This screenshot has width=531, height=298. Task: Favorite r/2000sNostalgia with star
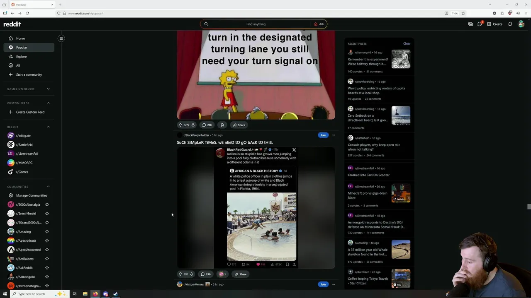(47, 204)
